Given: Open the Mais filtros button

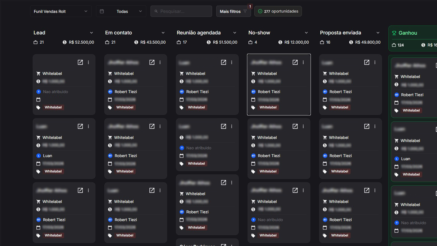Looking at the screenshot, I should (x=233, y=11).
